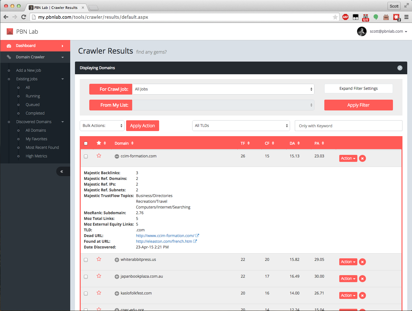Sort table by TF column

(x=245, y=143)
